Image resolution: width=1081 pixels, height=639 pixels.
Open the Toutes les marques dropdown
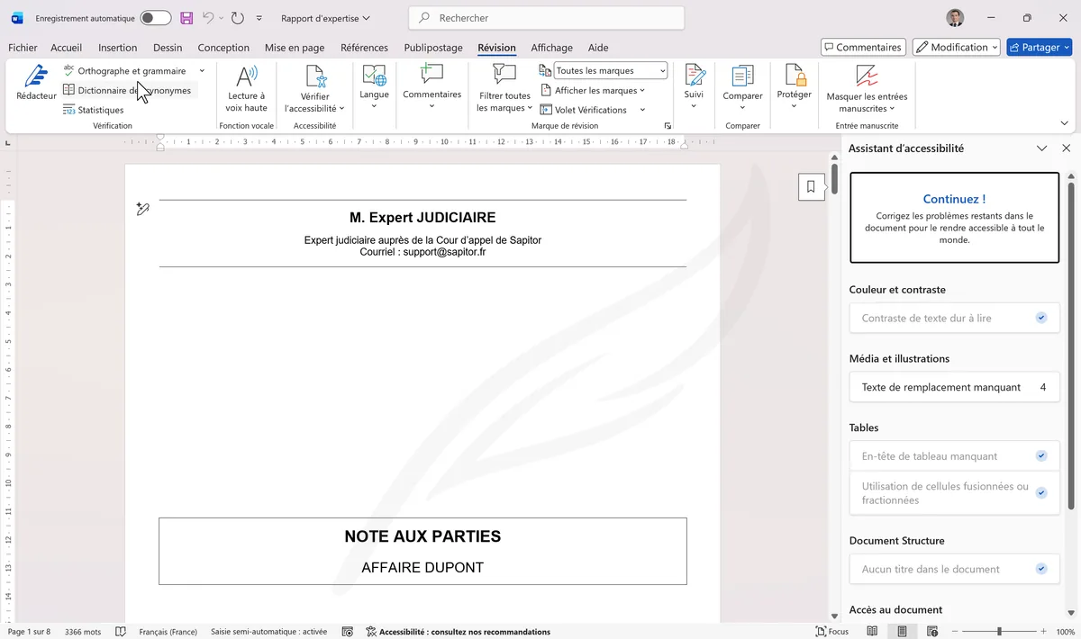[611, 71]
